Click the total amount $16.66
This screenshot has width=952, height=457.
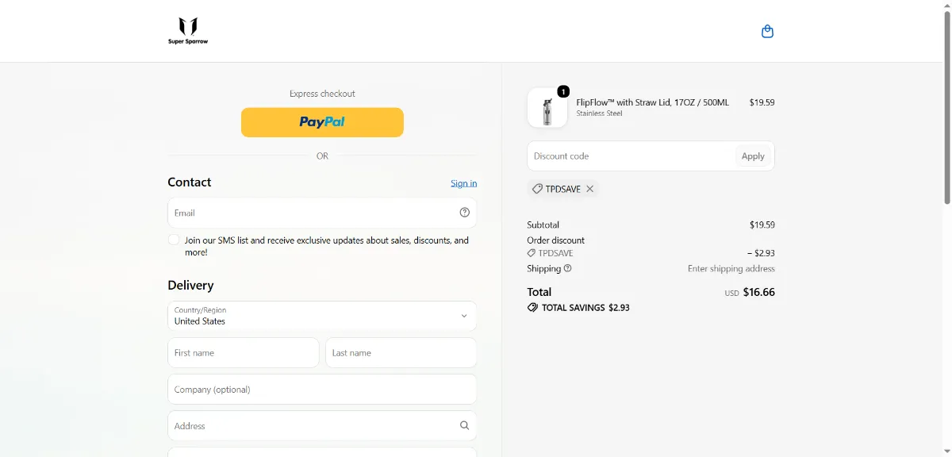coord(759,292)
